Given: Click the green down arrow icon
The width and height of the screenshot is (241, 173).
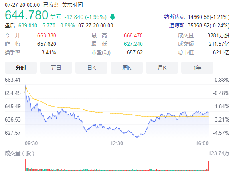Looking at the screenshot, I should [113, 17].
